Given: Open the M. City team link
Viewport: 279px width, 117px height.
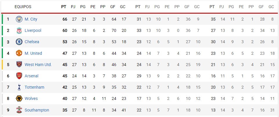Looking at the screenshot, I should coord(31,19).
